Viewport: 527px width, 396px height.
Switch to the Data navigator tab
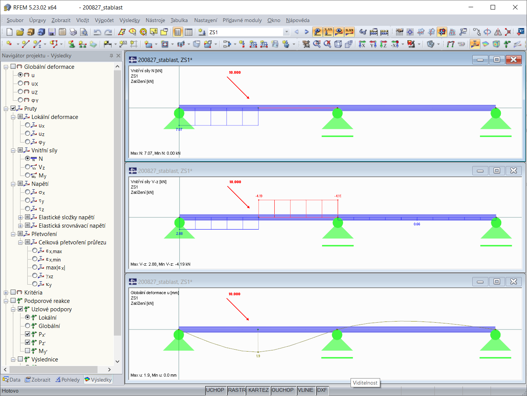12,380
